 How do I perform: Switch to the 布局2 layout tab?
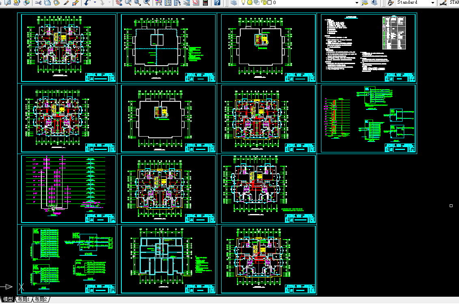[41, 299]
